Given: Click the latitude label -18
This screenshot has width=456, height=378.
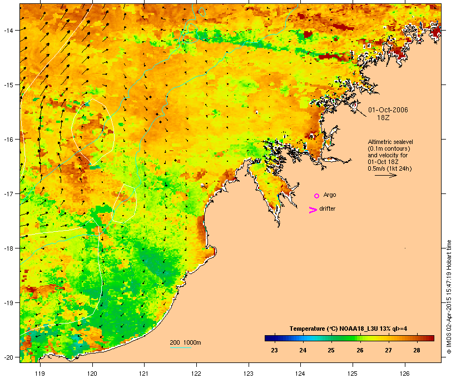Looking at the screenshot, I should [x=8, y=248].
